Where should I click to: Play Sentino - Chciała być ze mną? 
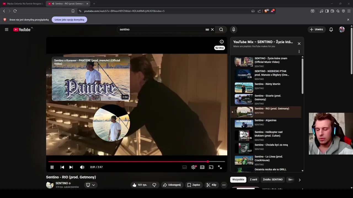click(x=266, y=148)
